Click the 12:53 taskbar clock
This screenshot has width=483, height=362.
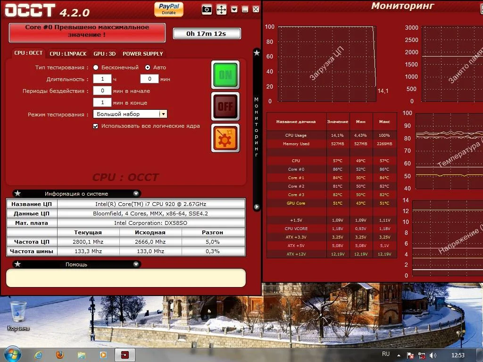click(x=458, y=355)
